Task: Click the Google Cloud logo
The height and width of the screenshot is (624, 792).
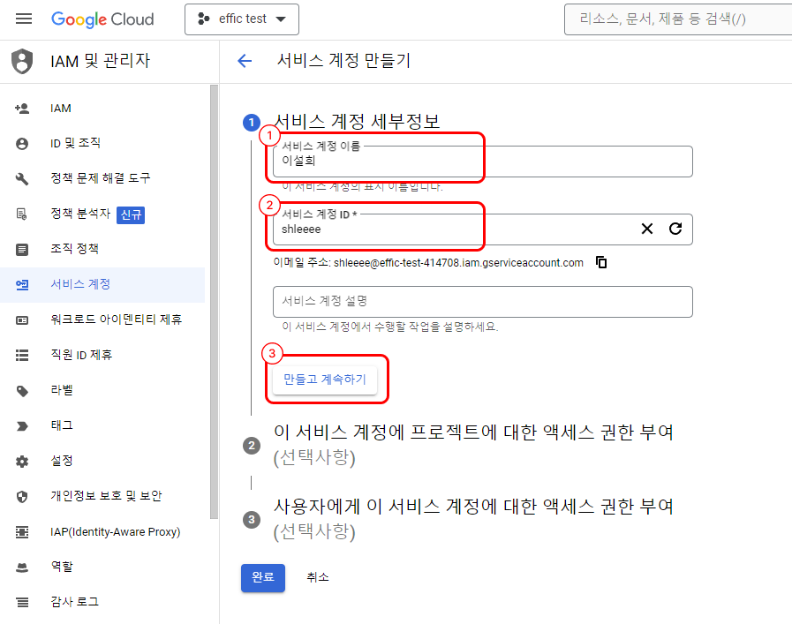Action: (x=102, y=19)
